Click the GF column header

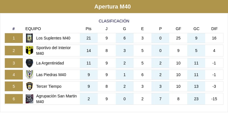pyautogui.click(x=178, y=29)
